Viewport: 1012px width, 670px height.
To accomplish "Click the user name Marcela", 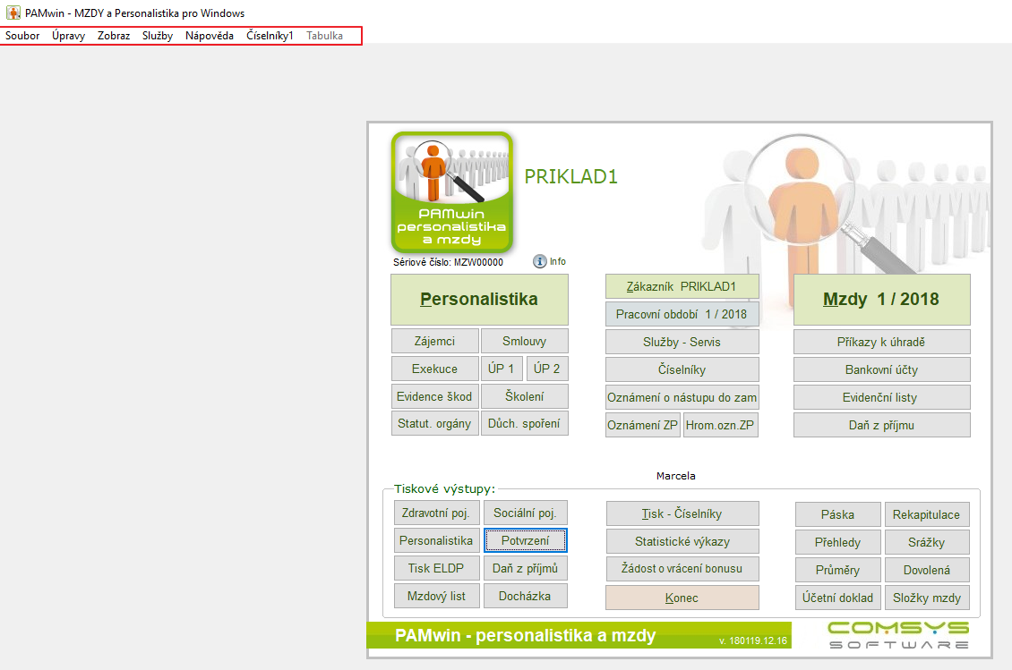I will (676, 476).
